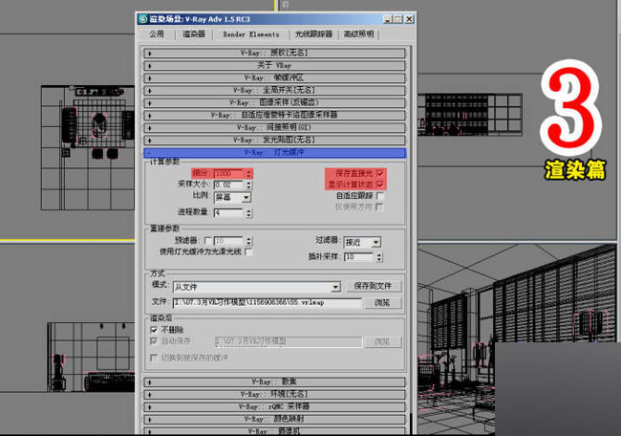Click 浏览 next to the 文件 field
This screenshot has height=436, width=621.
382,303
